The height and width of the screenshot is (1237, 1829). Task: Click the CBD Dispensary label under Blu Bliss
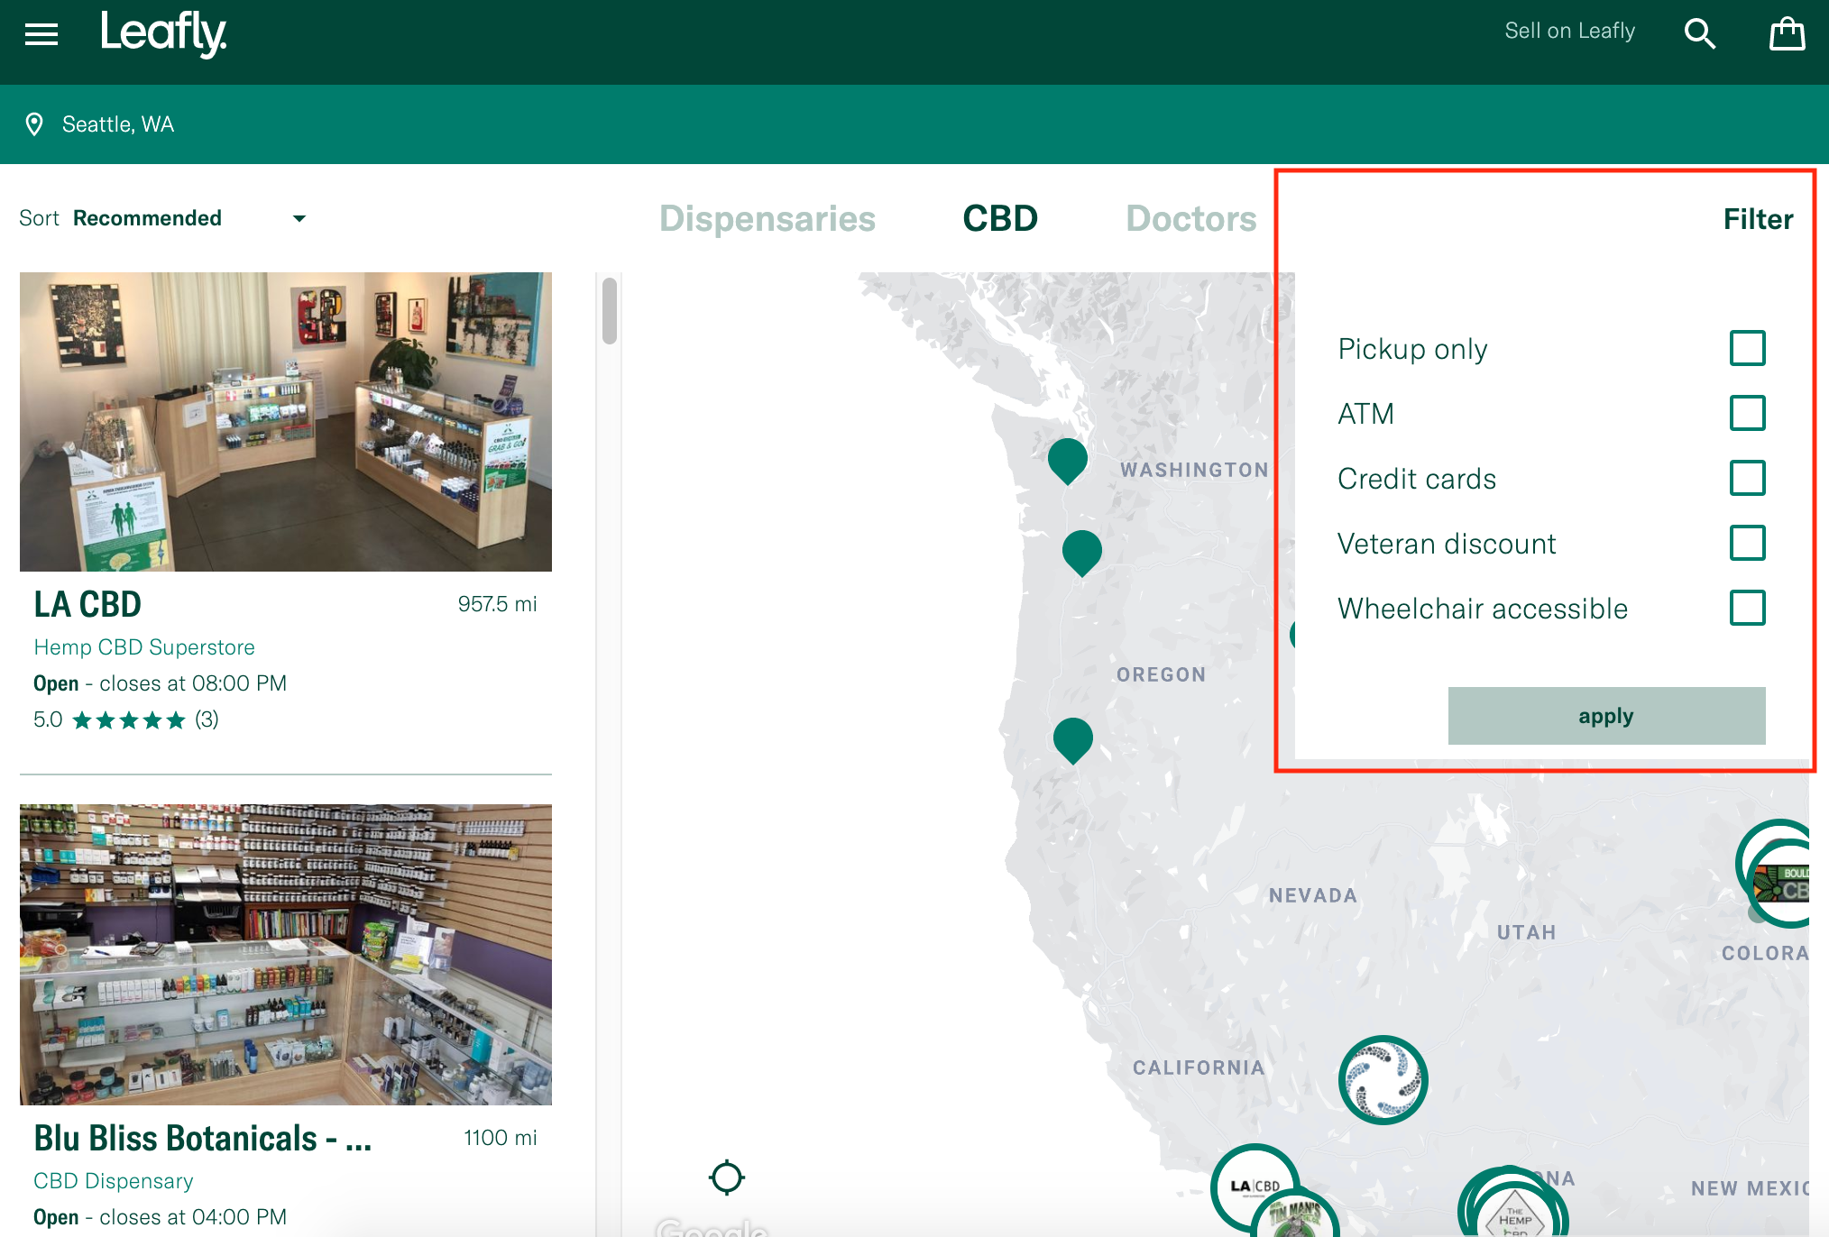114,1181
